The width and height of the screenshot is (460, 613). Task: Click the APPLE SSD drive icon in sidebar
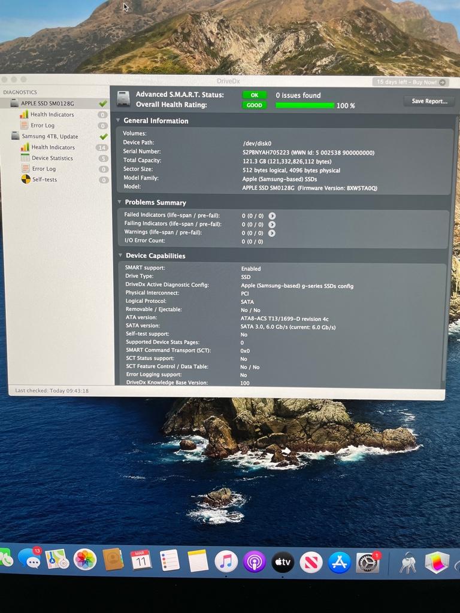tap(14, 103)
